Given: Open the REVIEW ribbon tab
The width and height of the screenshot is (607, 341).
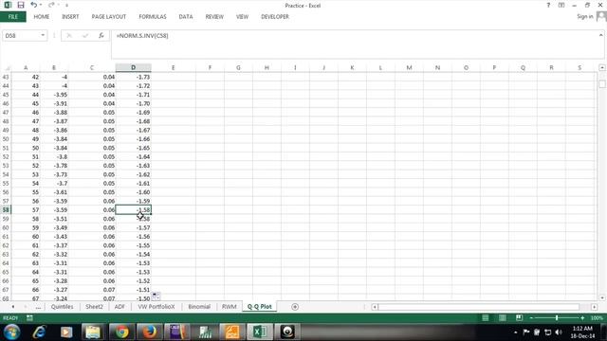Looking at the screenshot, I should pos(214,17).
